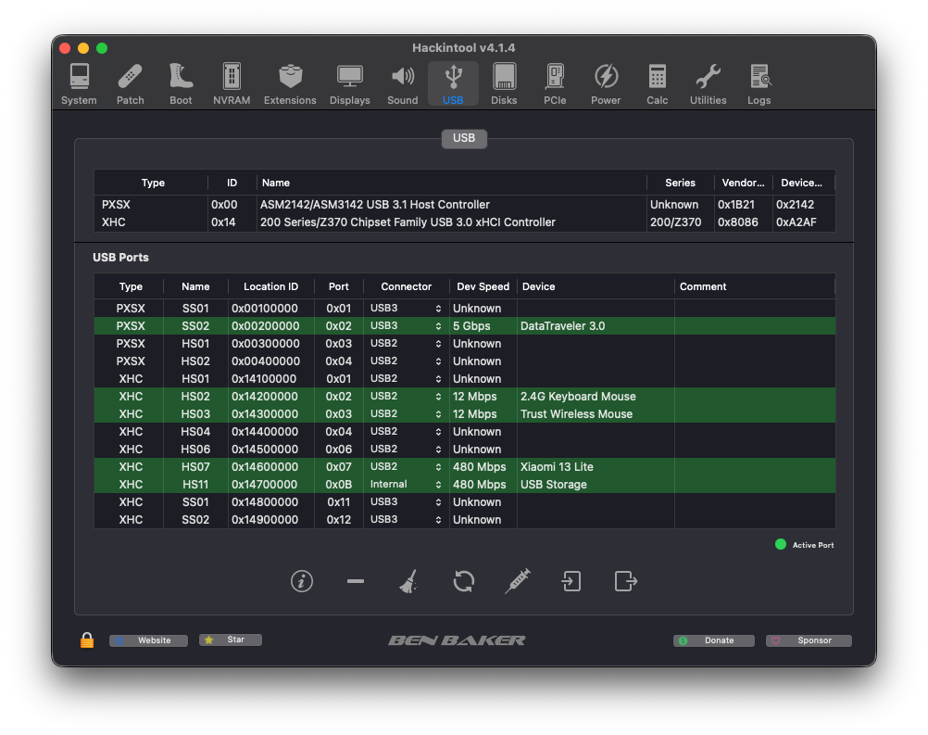Click the Sponsor button
Viewport: 928px width, 735px height.
[x=808, y=640]
